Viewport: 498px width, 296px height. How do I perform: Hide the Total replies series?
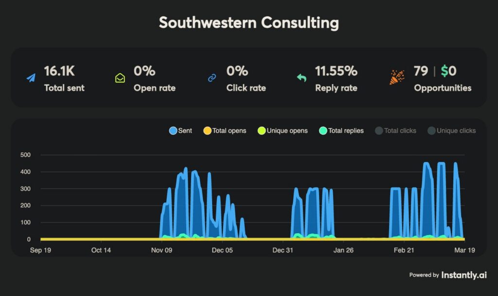coord(341,130)
